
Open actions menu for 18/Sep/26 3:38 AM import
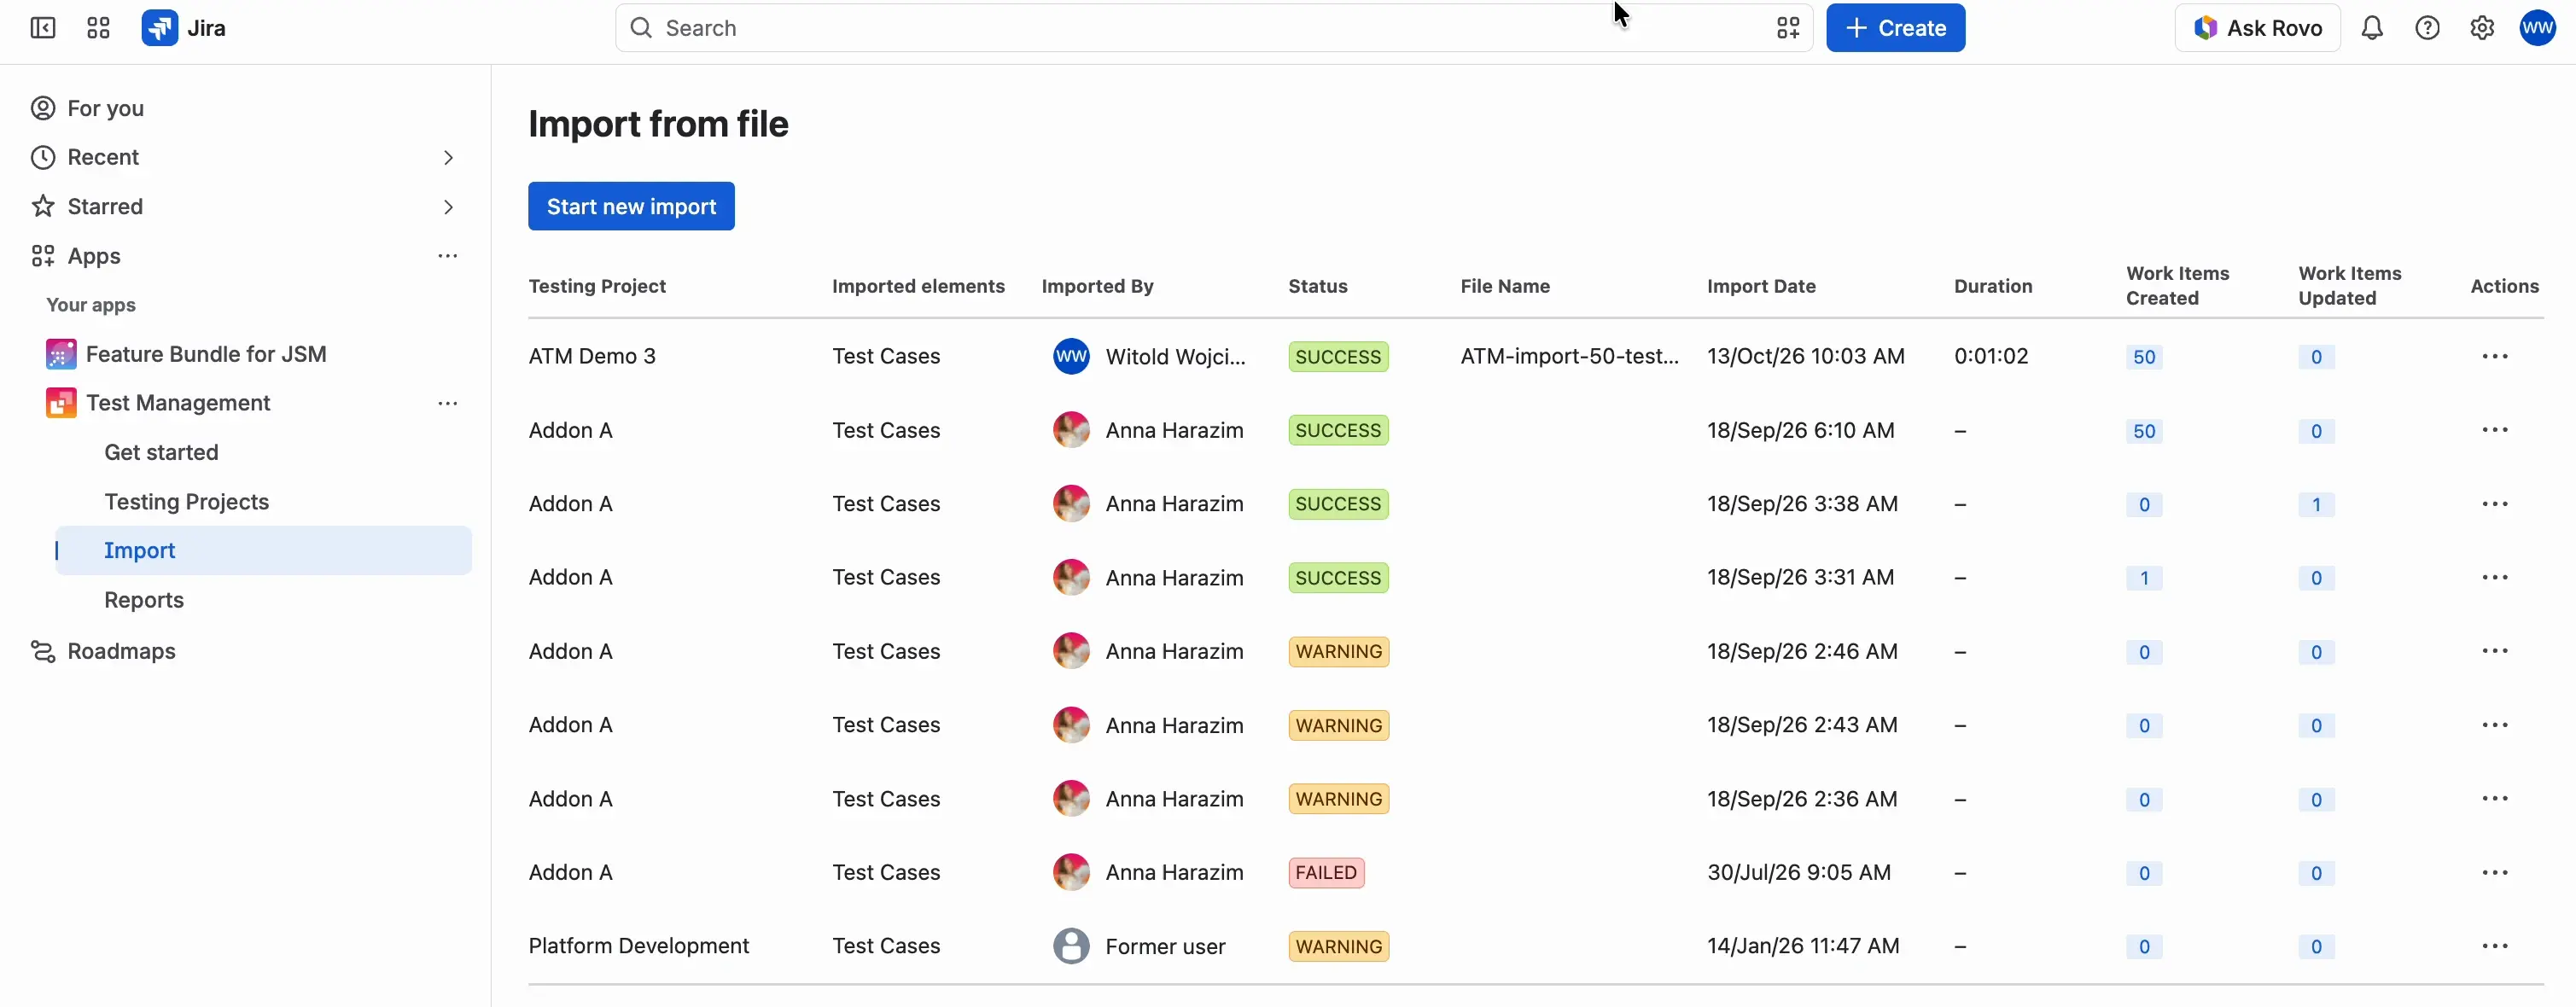point(2495,504)
